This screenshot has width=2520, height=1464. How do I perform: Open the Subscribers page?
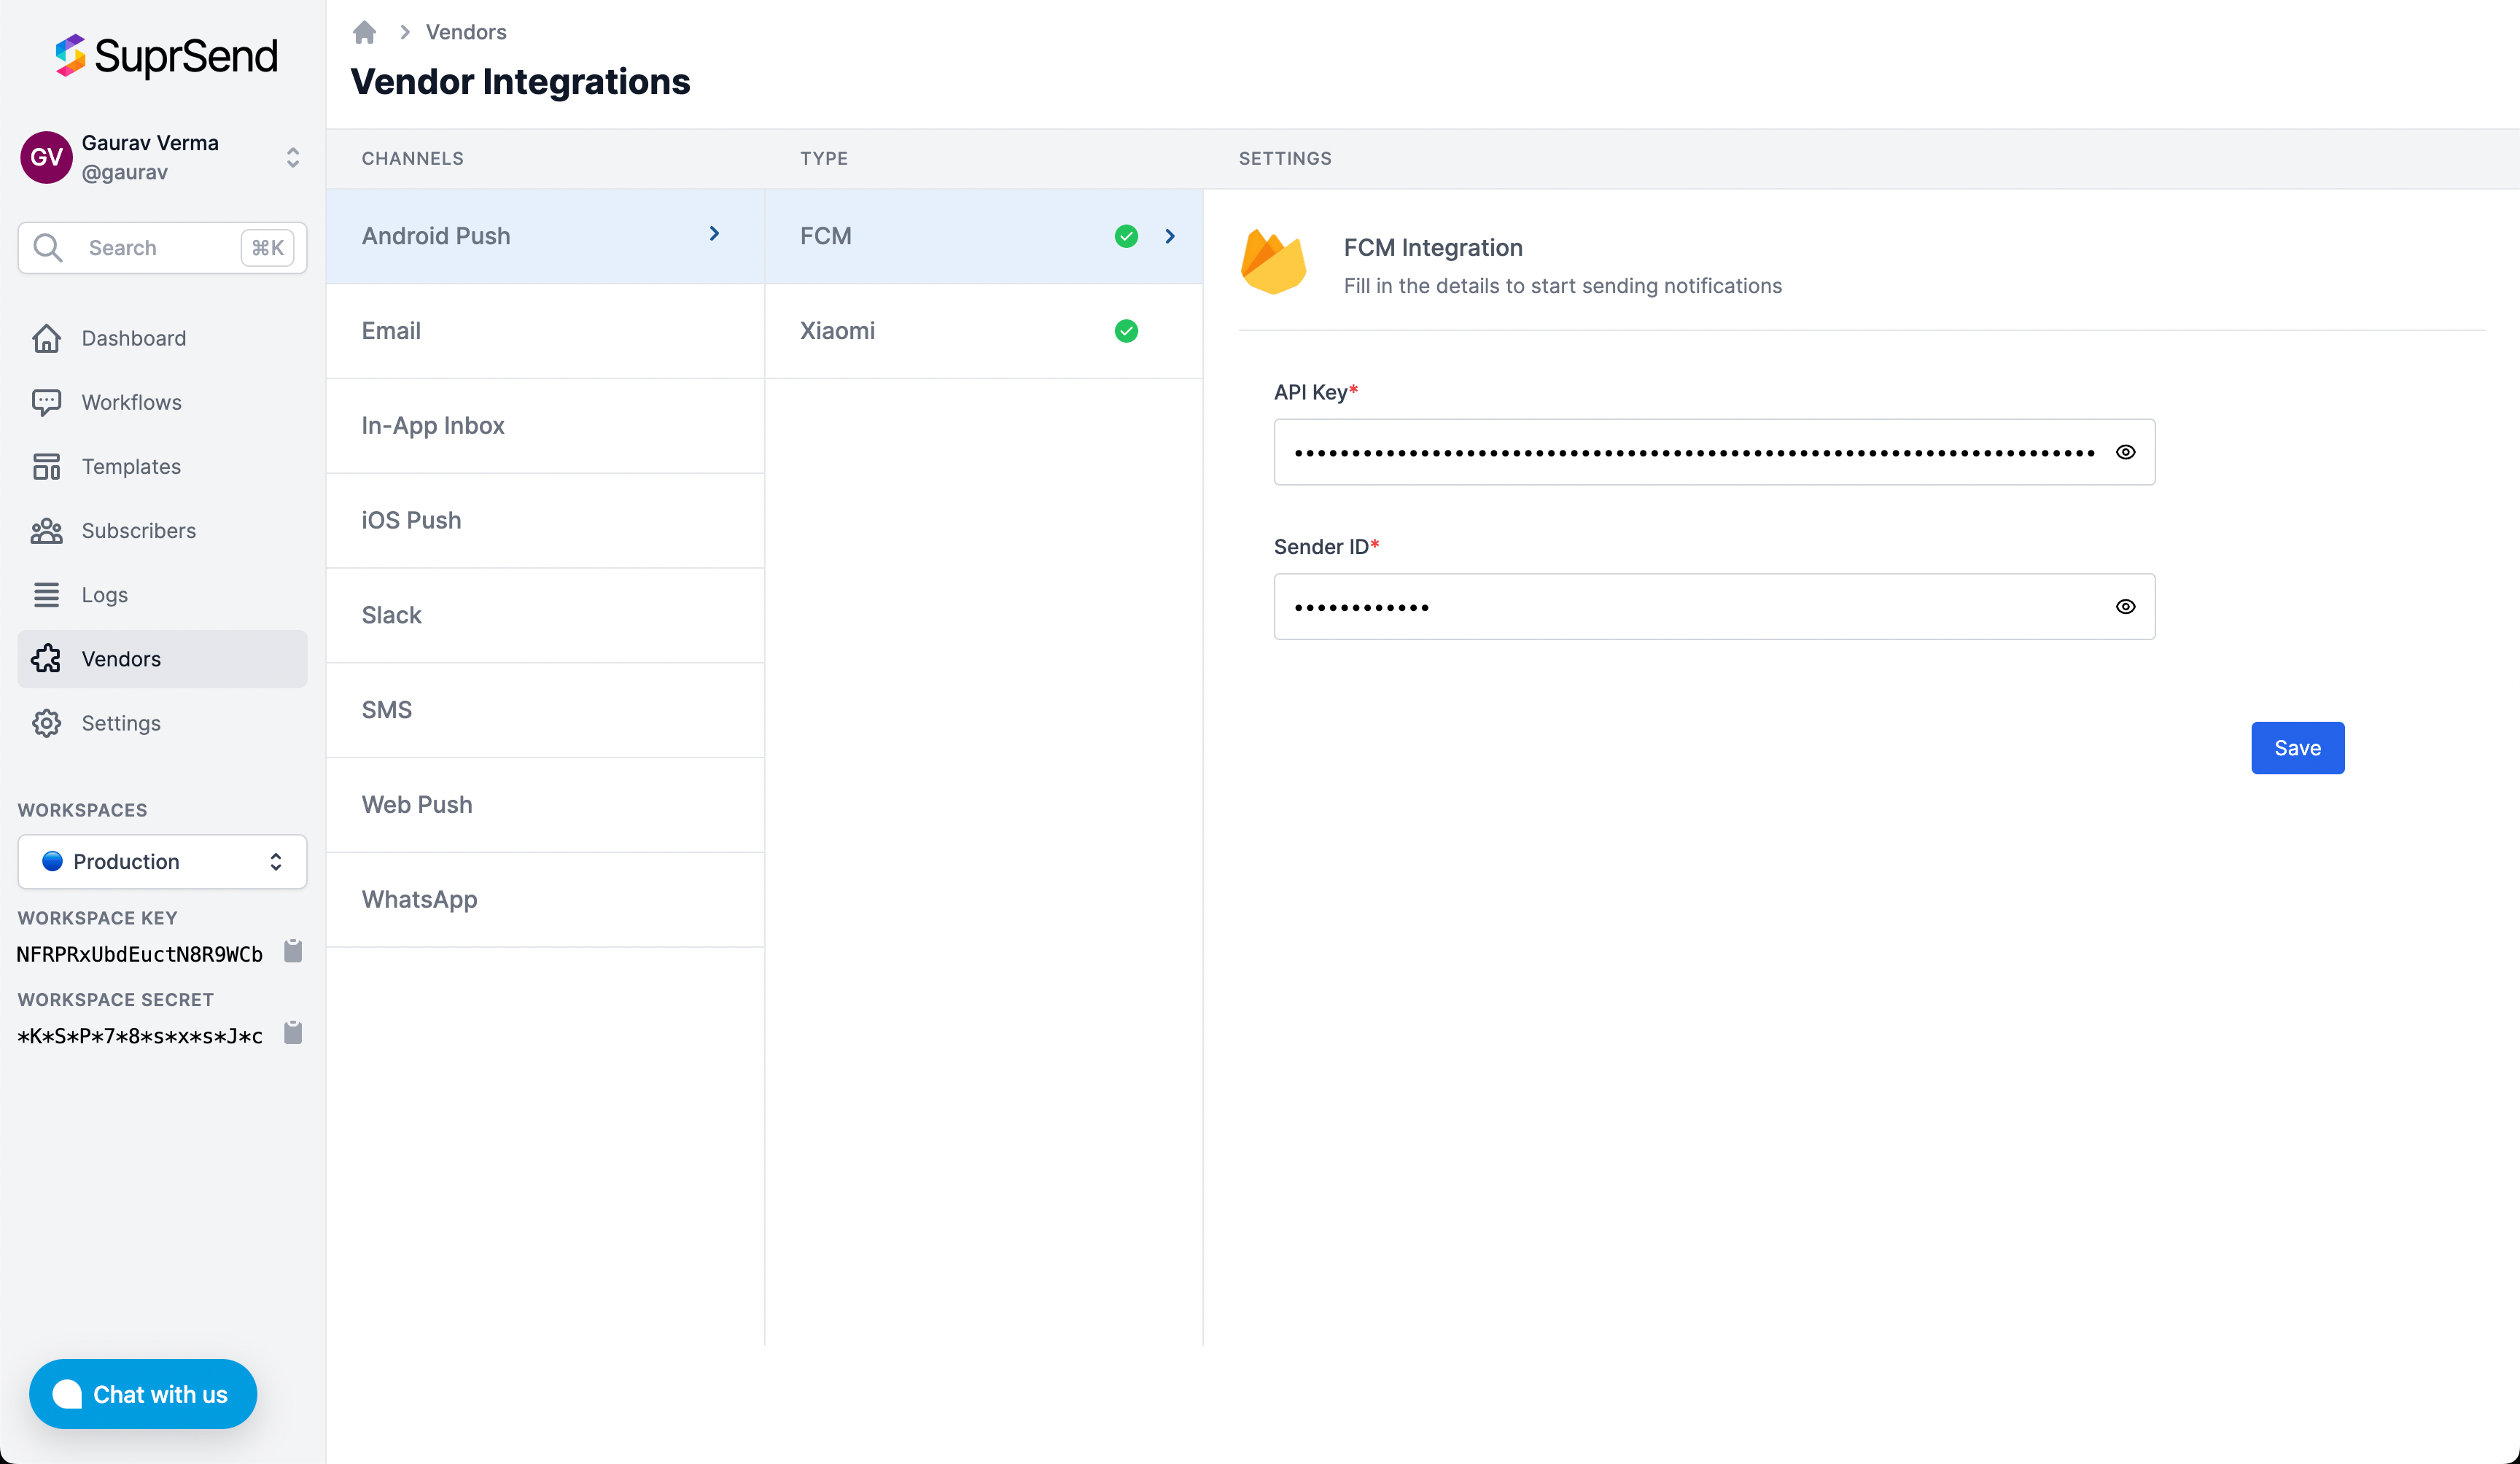[138, 530]
